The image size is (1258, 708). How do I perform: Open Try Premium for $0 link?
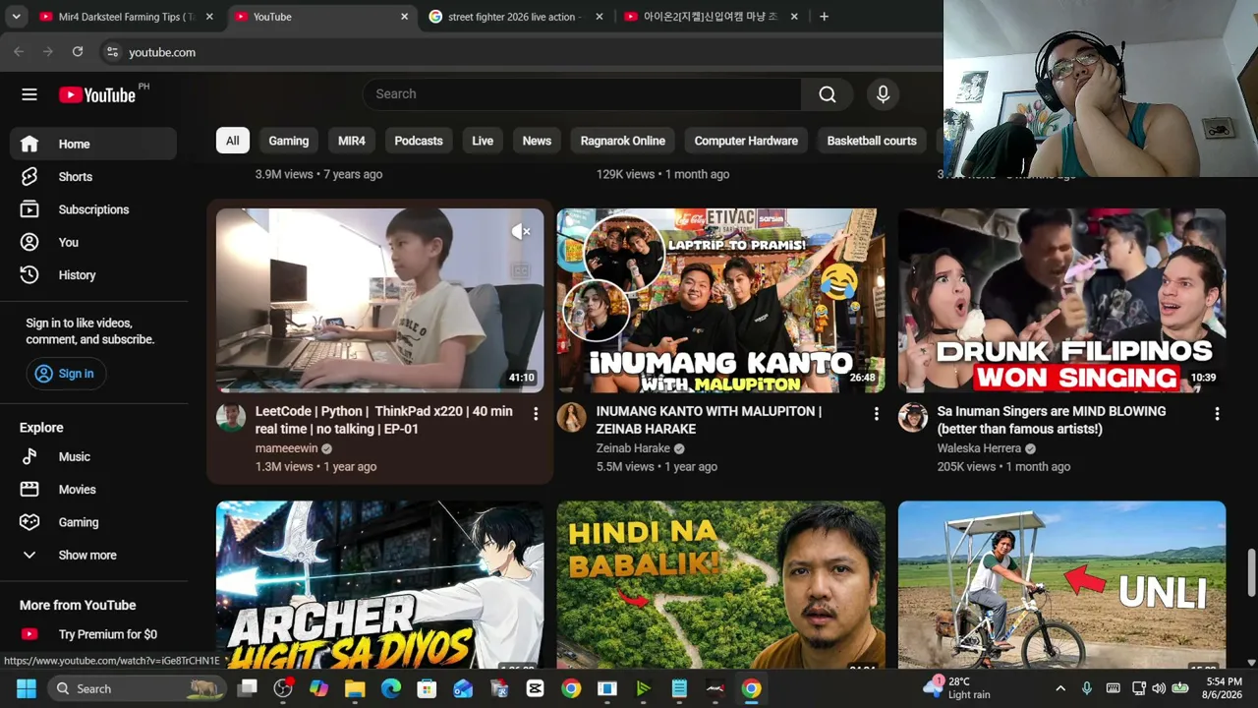tap(93, 634)
